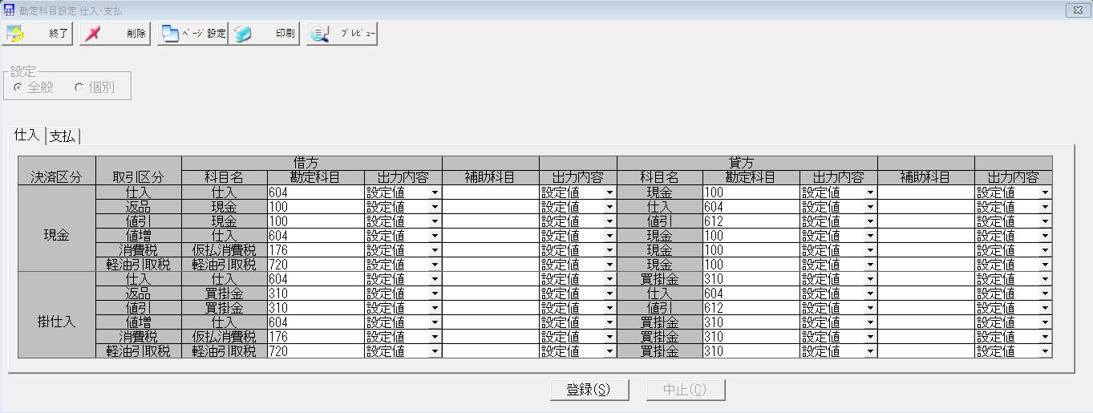Switch to the 支払 tab
The height and width of the screenshot is (413, 1093).
63,136
